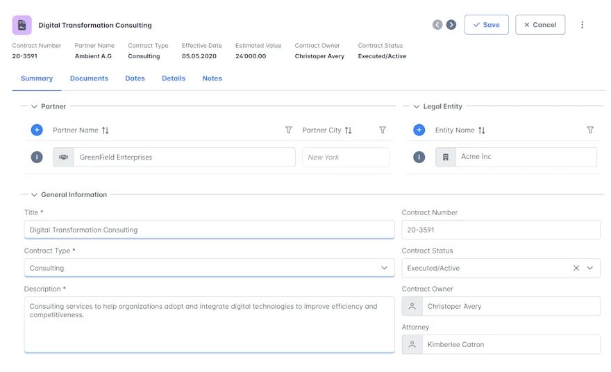Viewport: 611px width, 372px height.
Task: Click handshake icon beside GreenField Enterprises
Action: [x=63, y=158]
